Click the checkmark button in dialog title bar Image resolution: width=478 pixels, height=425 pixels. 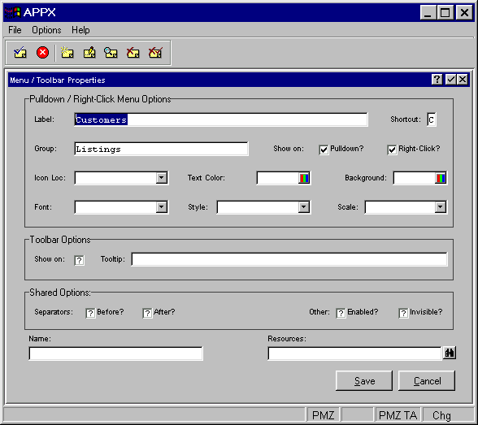(x=450, y=80)
